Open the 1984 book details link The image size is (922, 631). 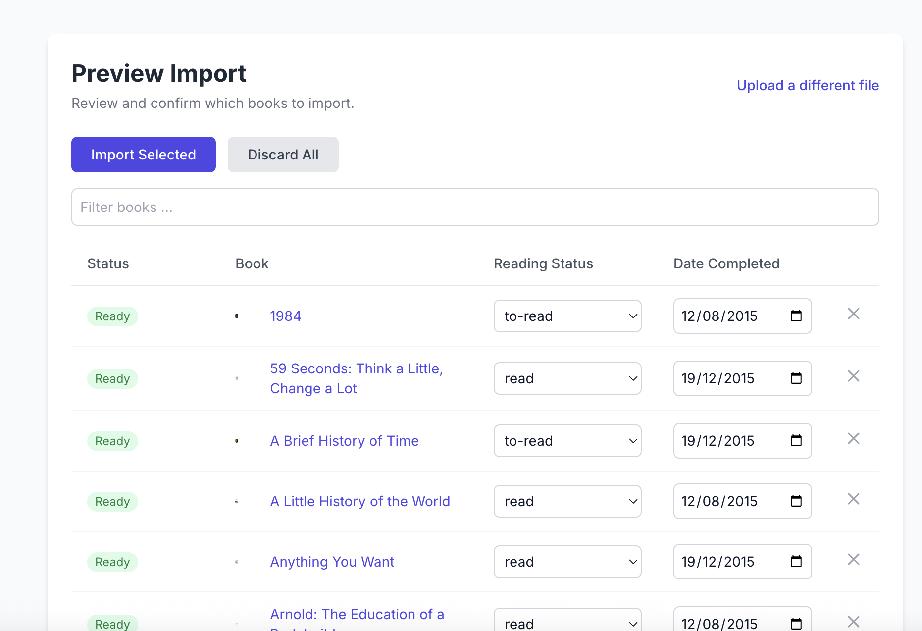[285, 315]
